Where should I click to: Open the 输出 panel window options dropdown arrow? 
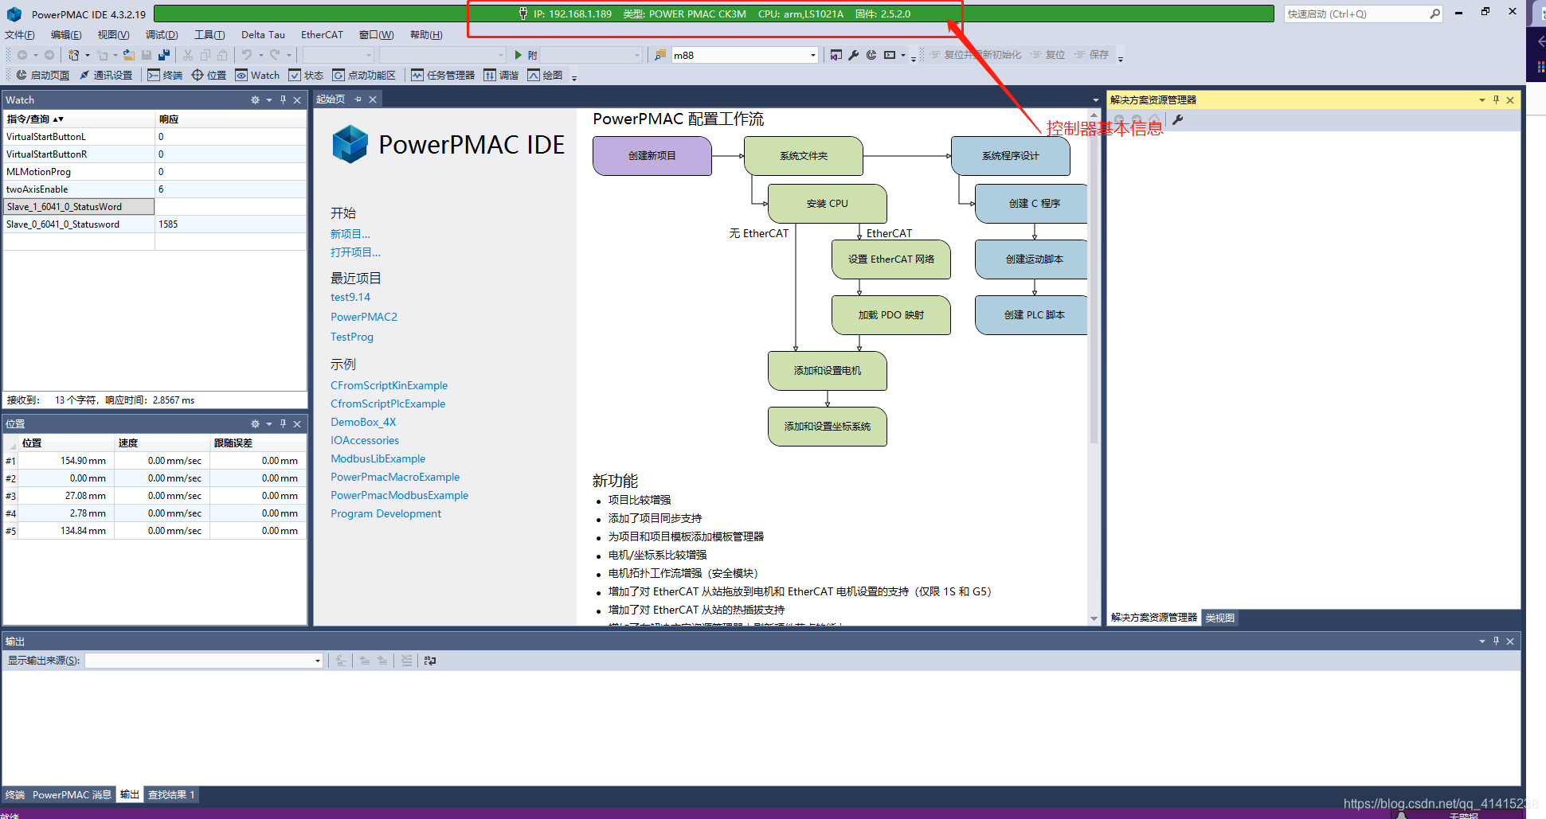point(1482,642)
